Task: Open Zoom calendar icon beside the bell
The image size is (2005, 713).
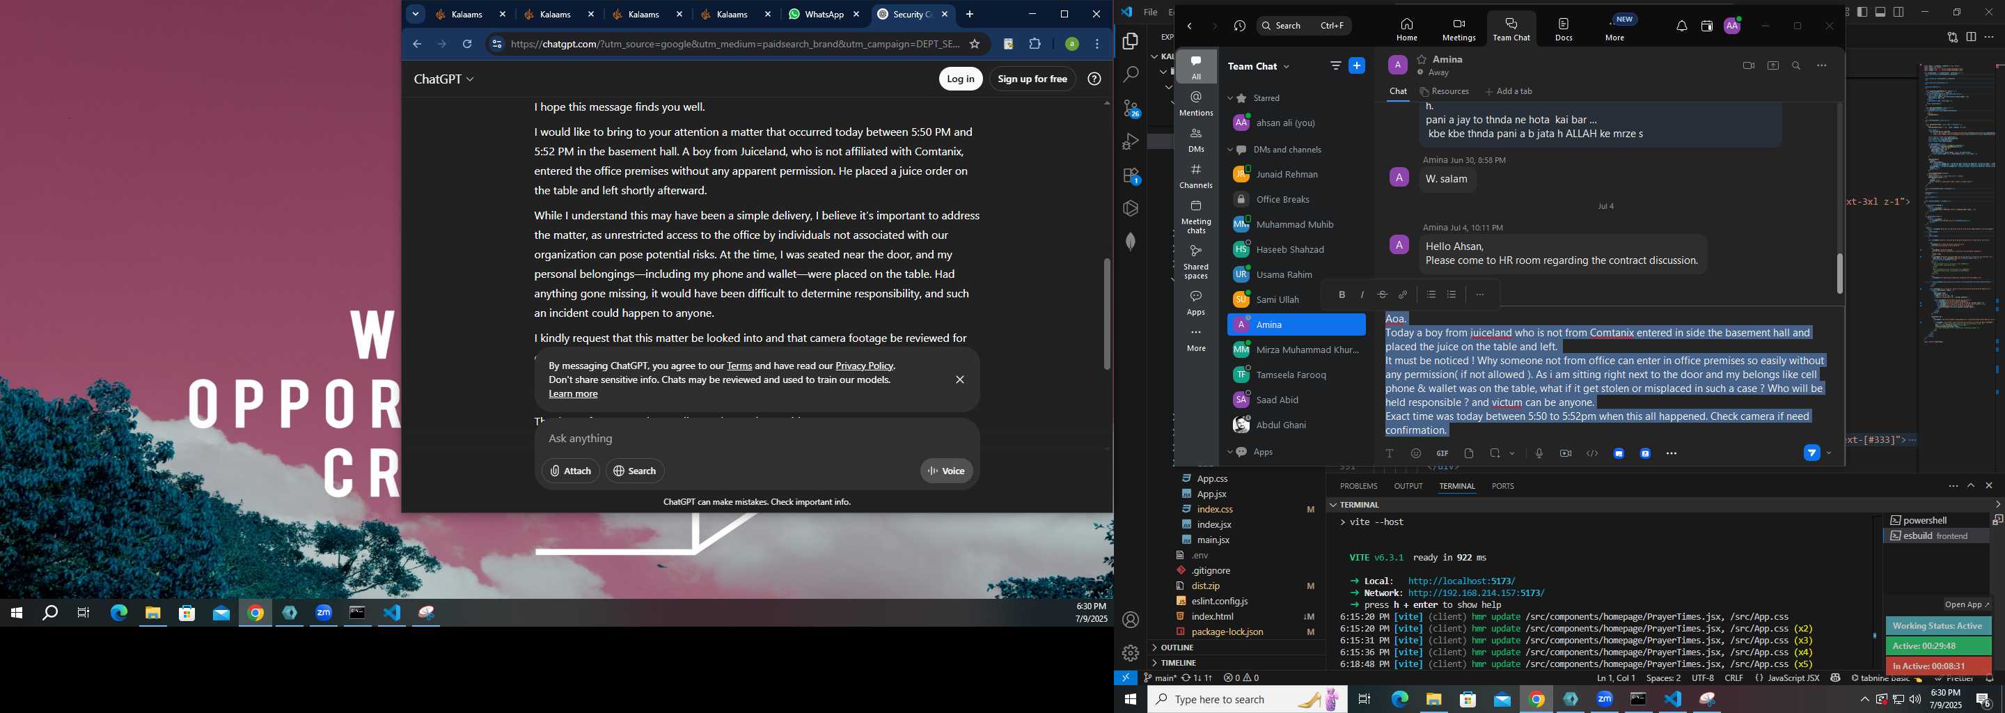Action: click(x=1706, y=26)
